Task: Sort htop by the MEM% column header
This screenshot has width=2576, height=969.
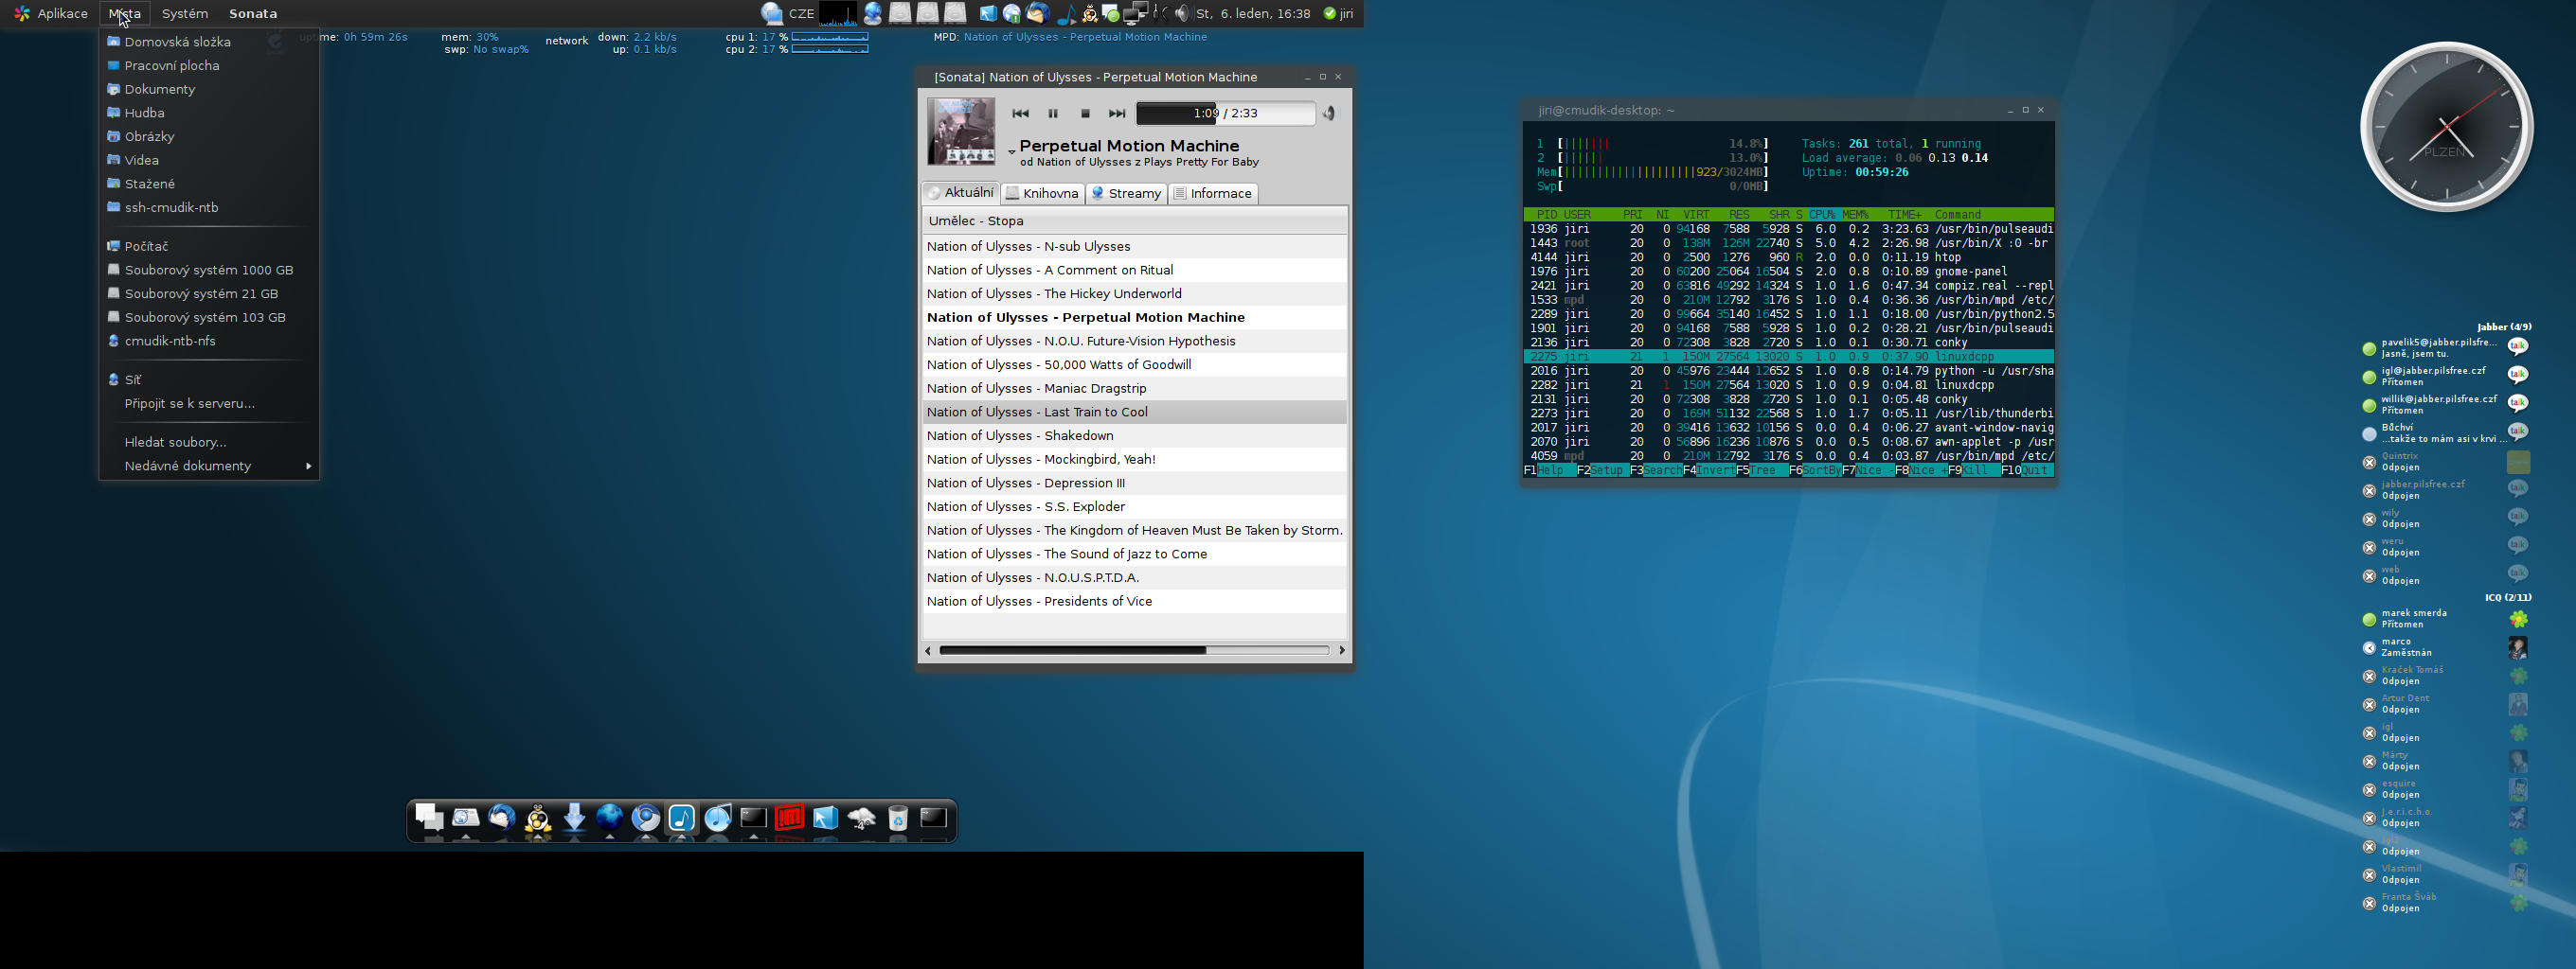Action: click(1855, 215)
